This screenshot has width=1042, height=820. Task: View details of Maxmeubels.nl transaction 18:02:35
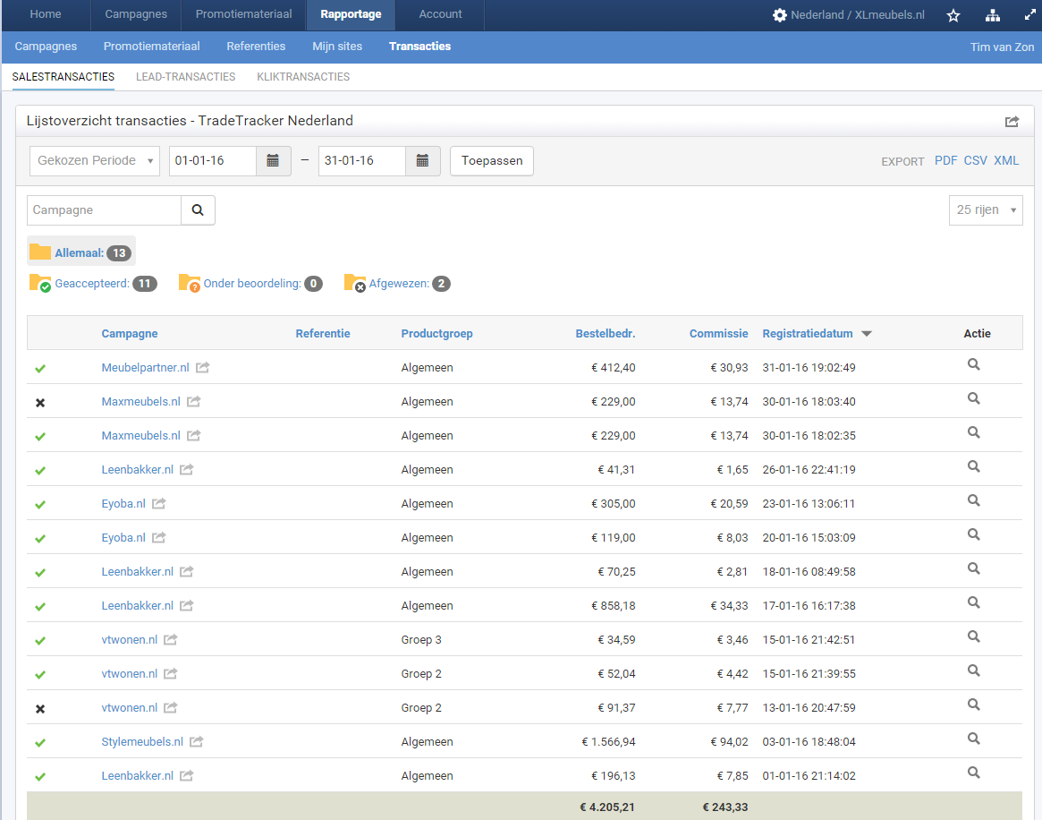pyautogui.click(x=973, y=432)
